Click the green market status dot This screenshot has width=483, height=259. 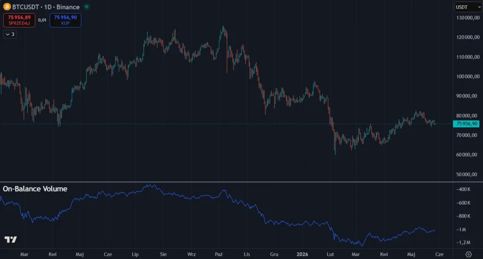pos(87,7)
